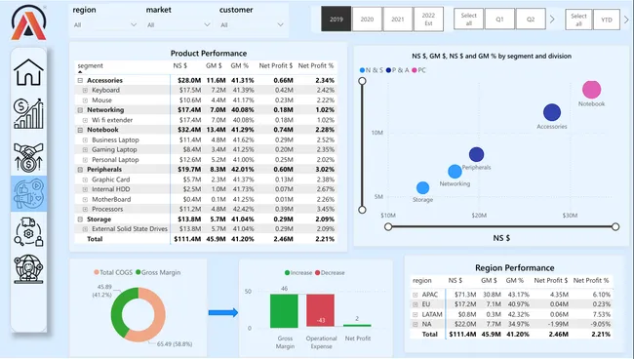Open the customer filter dropdown
Image resolution: width=634 pixels, height=359 pixels.
(252, 25)
